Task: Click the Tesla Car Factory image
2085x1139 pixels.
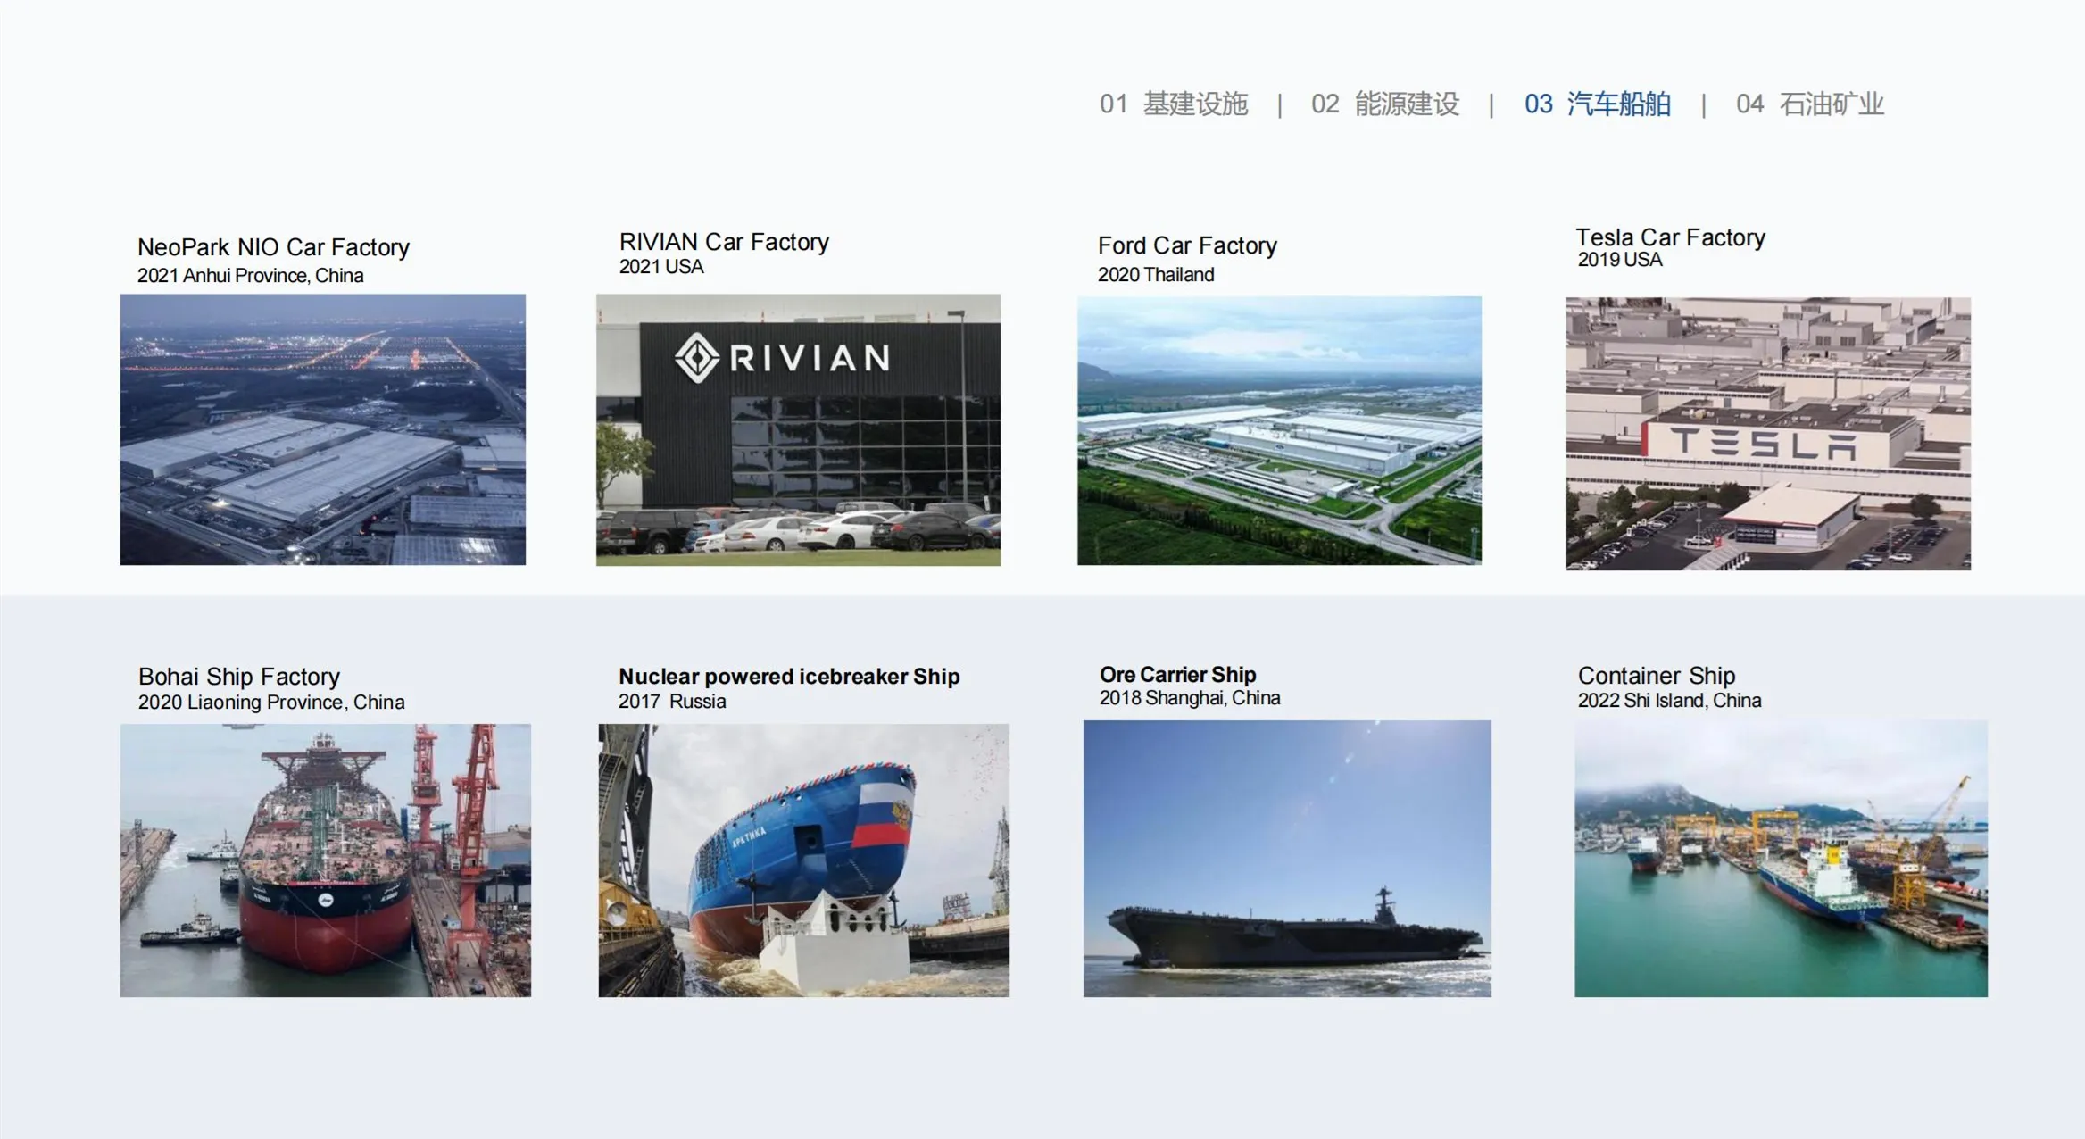Action: pos(1768,434)
